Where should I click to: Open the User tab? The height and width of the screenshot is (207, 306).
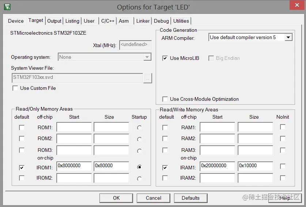coord(89,21)
